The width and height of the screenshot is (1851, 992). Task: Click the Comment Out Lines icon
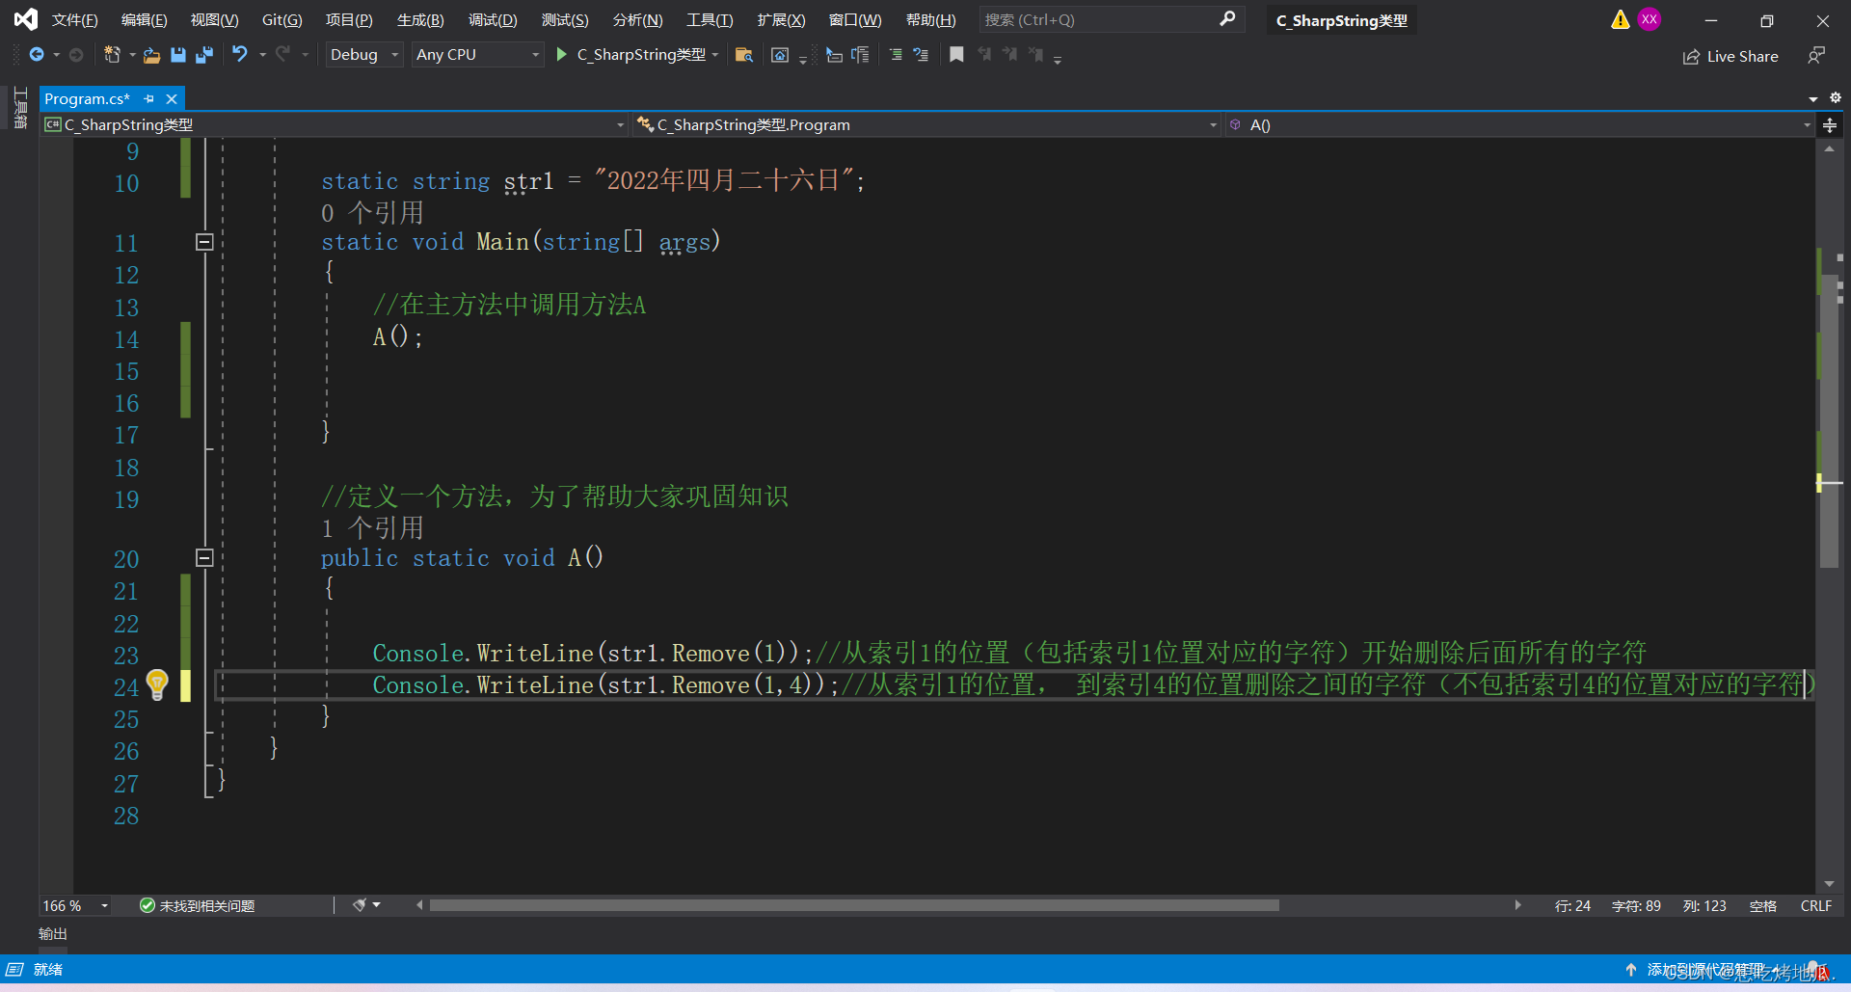click(x=896, y=55)
